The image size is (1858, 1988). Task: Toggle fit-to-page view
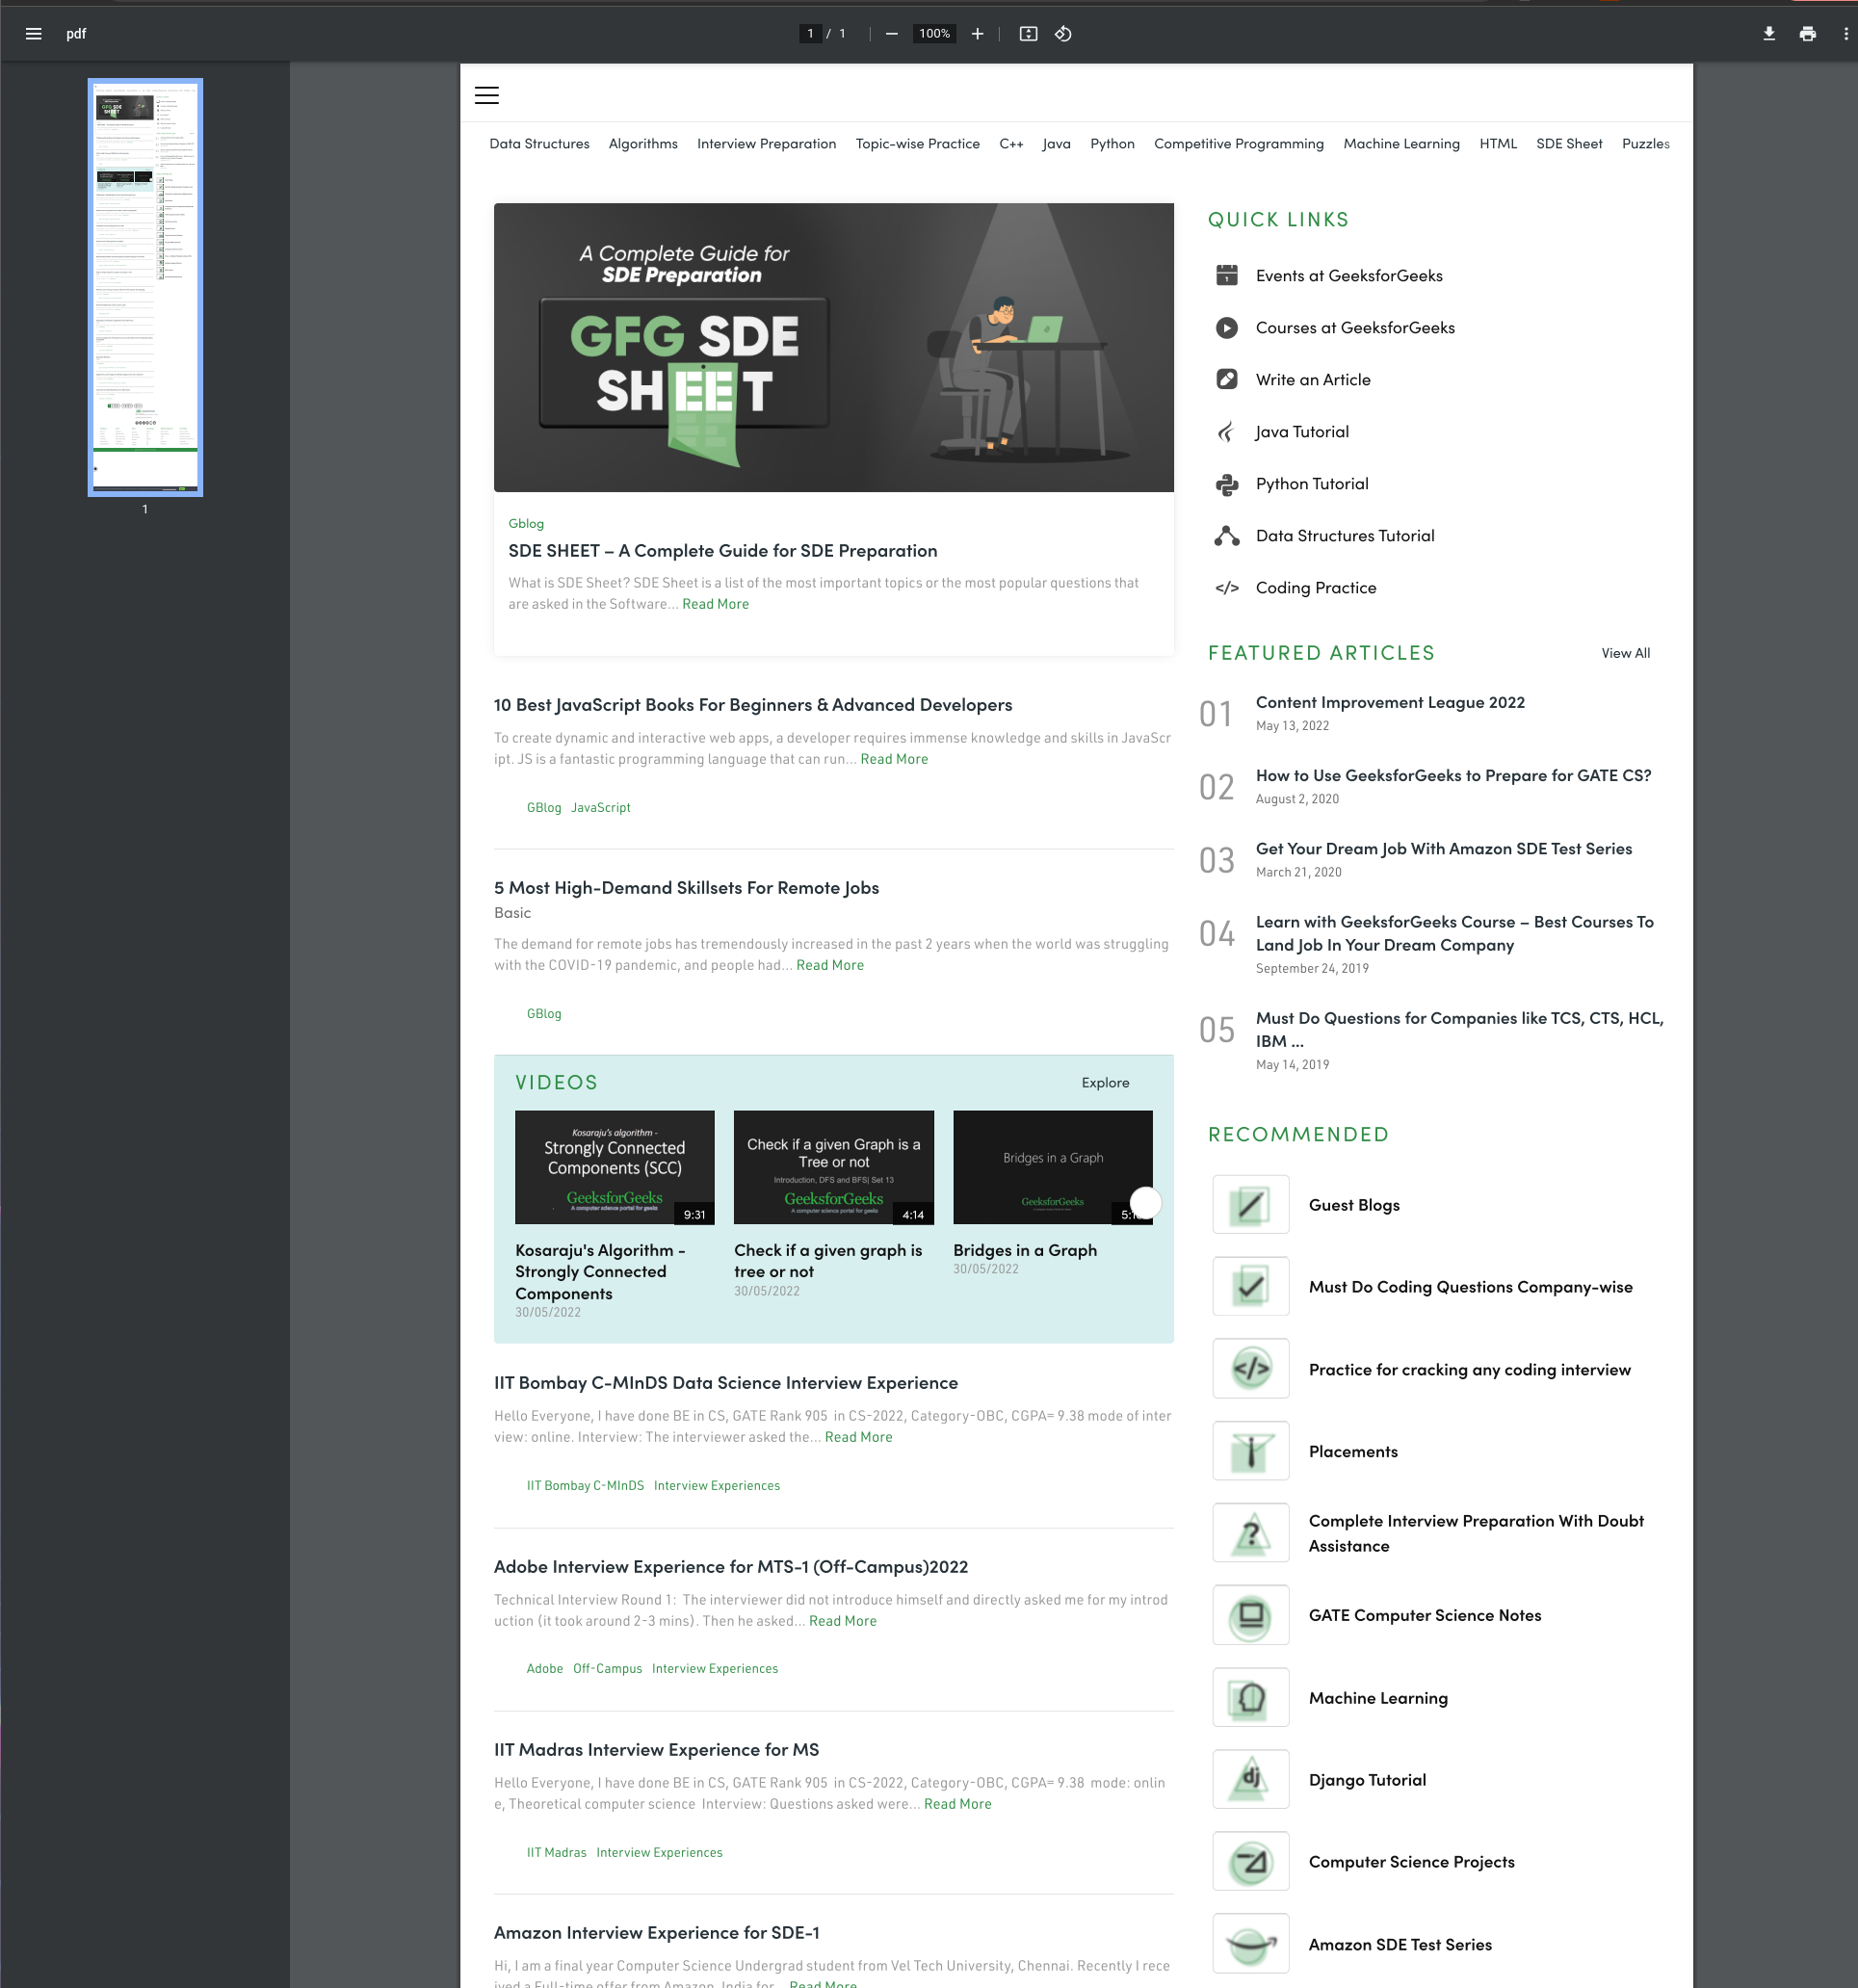click(x=1029, y=33)
